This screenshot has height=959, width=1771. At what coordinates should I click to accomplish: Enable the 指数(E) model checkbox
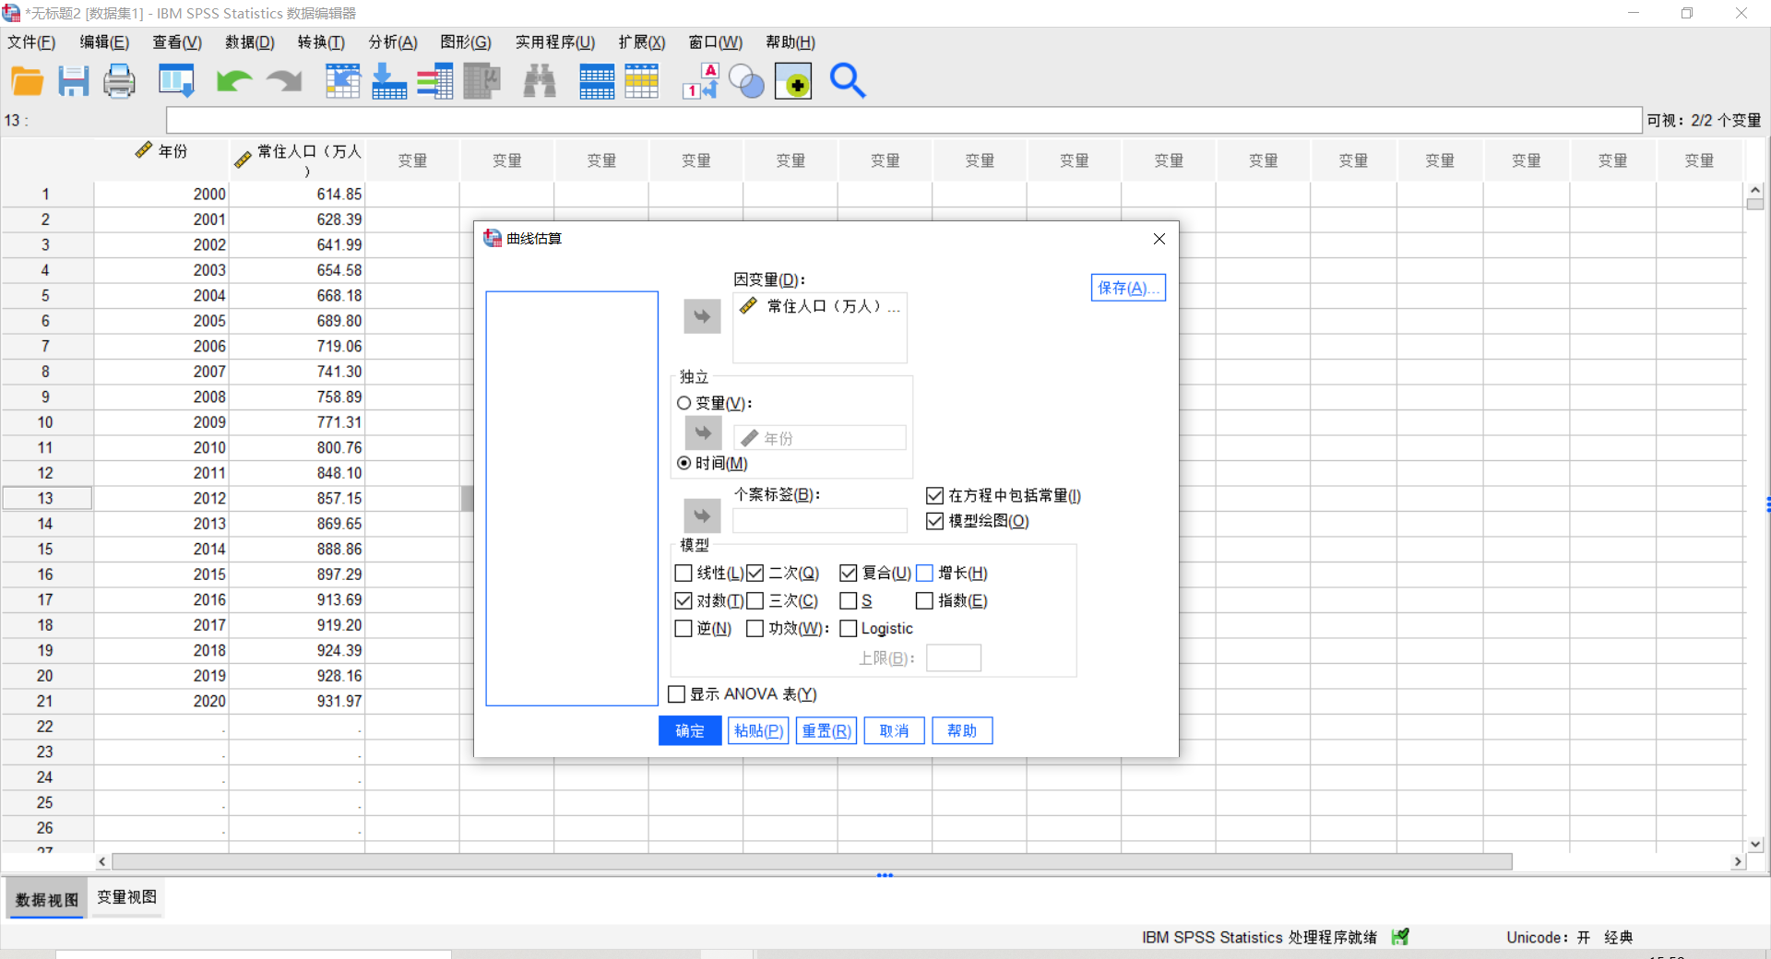coord(924,601)
